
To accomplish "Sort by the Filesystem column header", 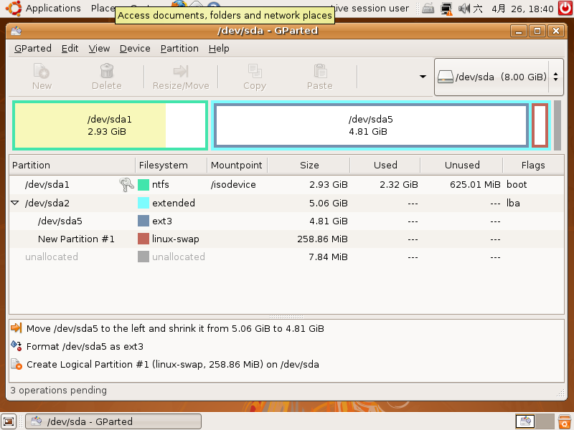I will click(x=171, y=165).
